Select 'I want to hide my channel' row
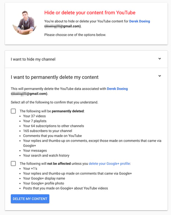The image size is (171, 215). tap(86, 59)
